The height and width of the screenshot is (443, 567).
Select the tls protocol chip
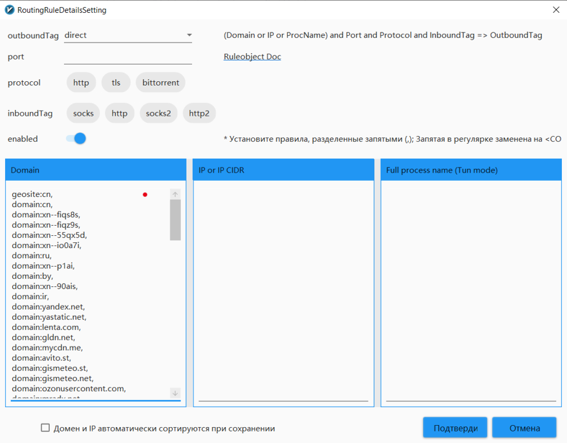point(116,82)
